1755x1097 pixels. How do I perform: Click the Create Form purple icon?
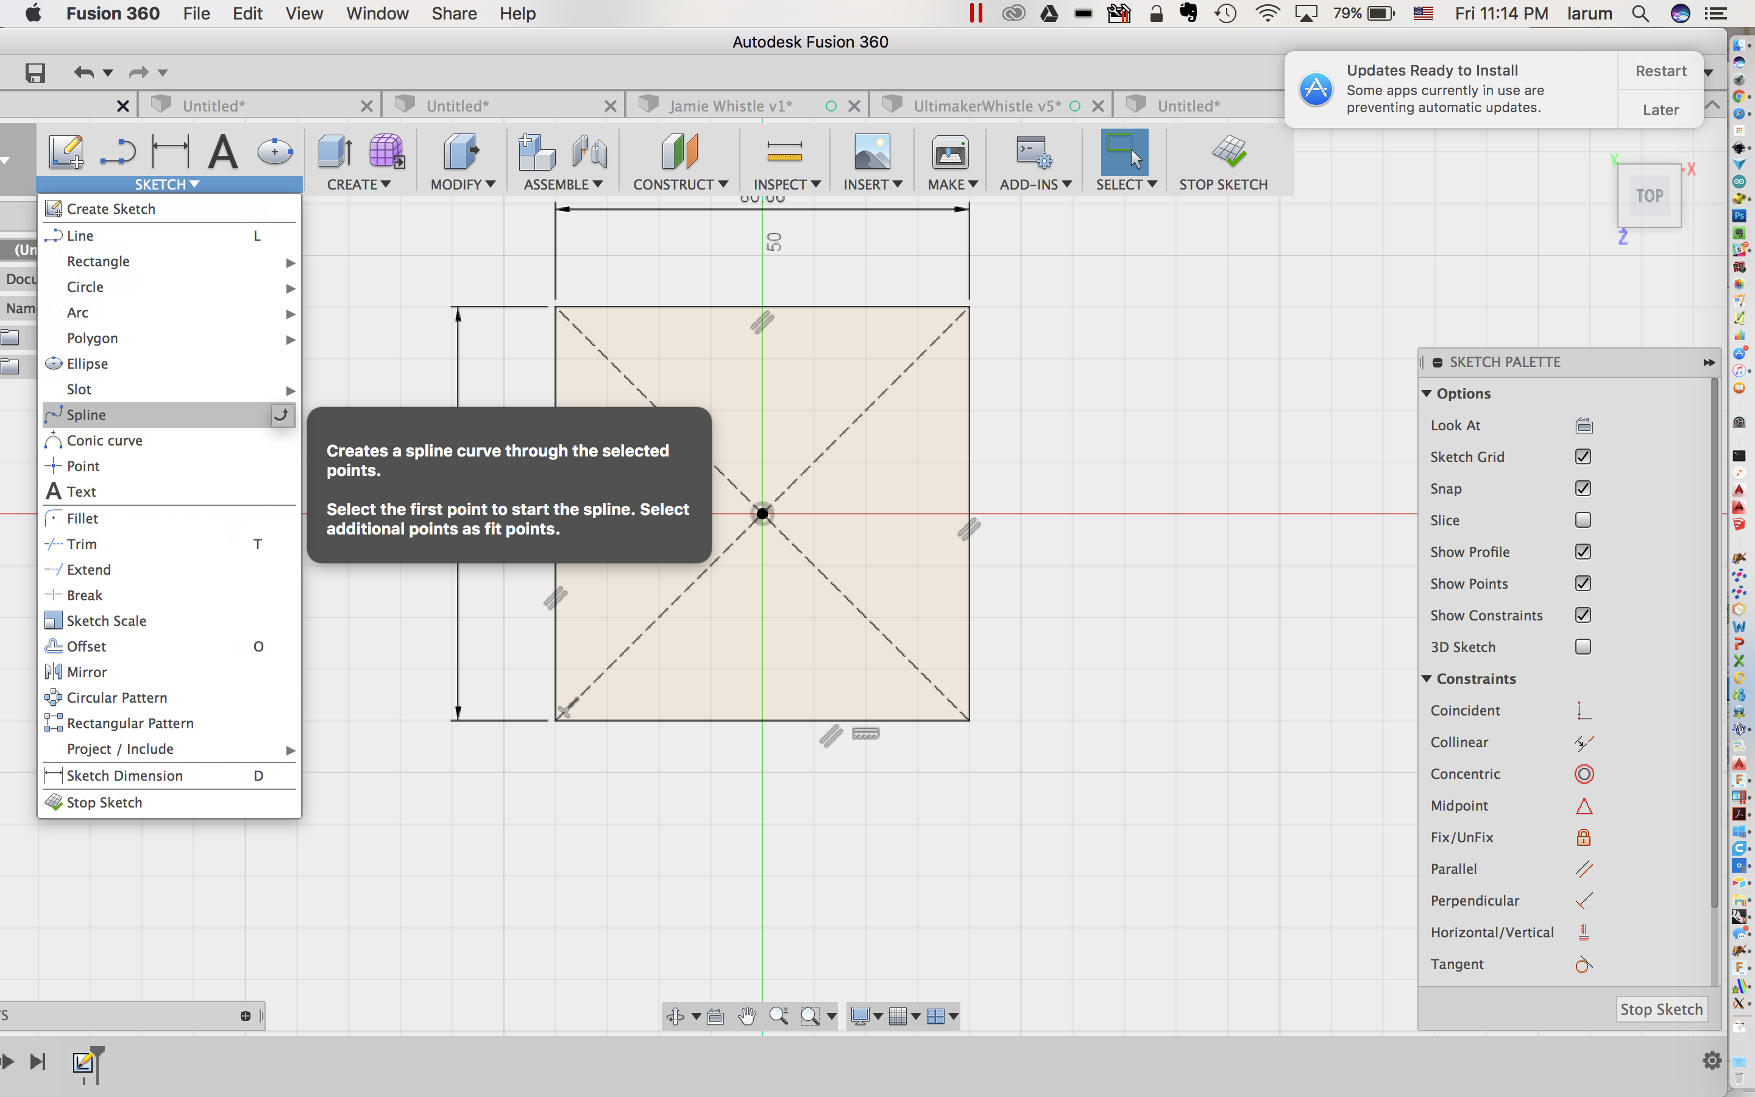(x=388, y=152)
